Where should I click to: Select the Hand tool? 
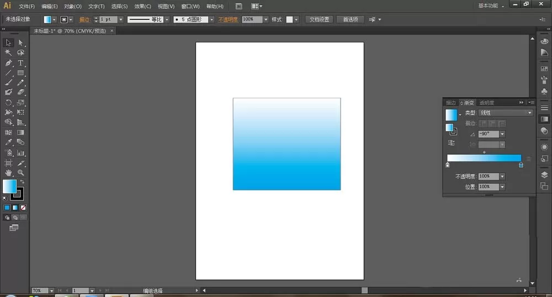click(x=8, y=172)
